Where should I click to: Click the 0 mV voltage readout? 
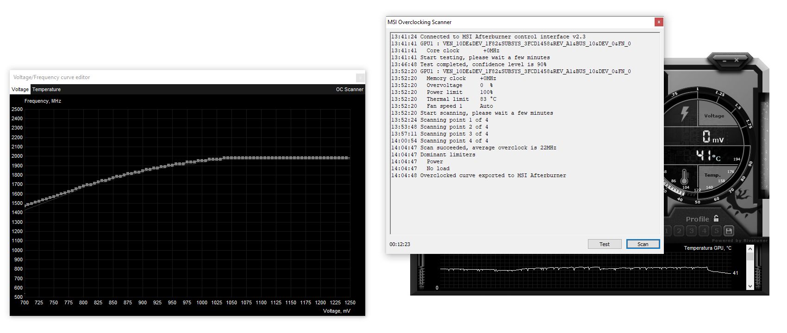[713, 137]
